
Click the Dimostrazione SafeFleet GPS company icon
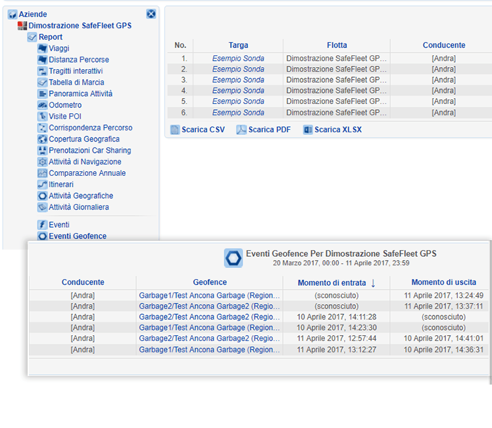point(22,26)
